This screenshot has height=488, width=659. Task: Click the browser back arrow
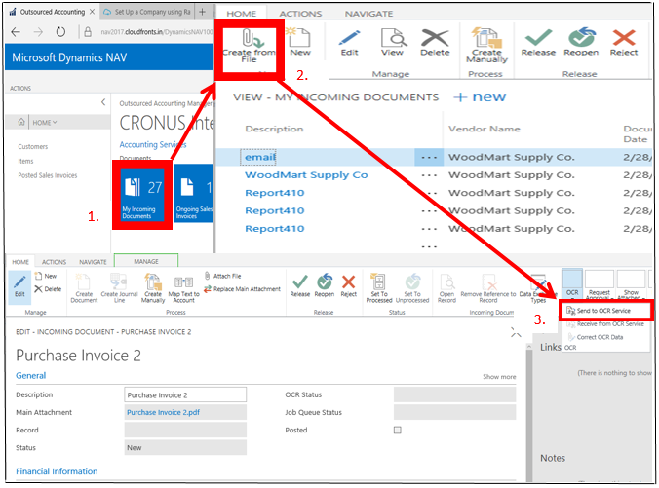click(16, 32)
